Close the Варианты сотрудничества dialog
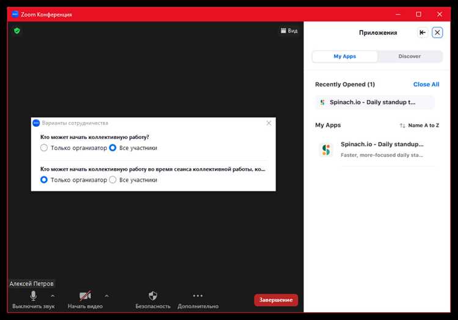Screen dimensions: 458x320 click(269, 123)
